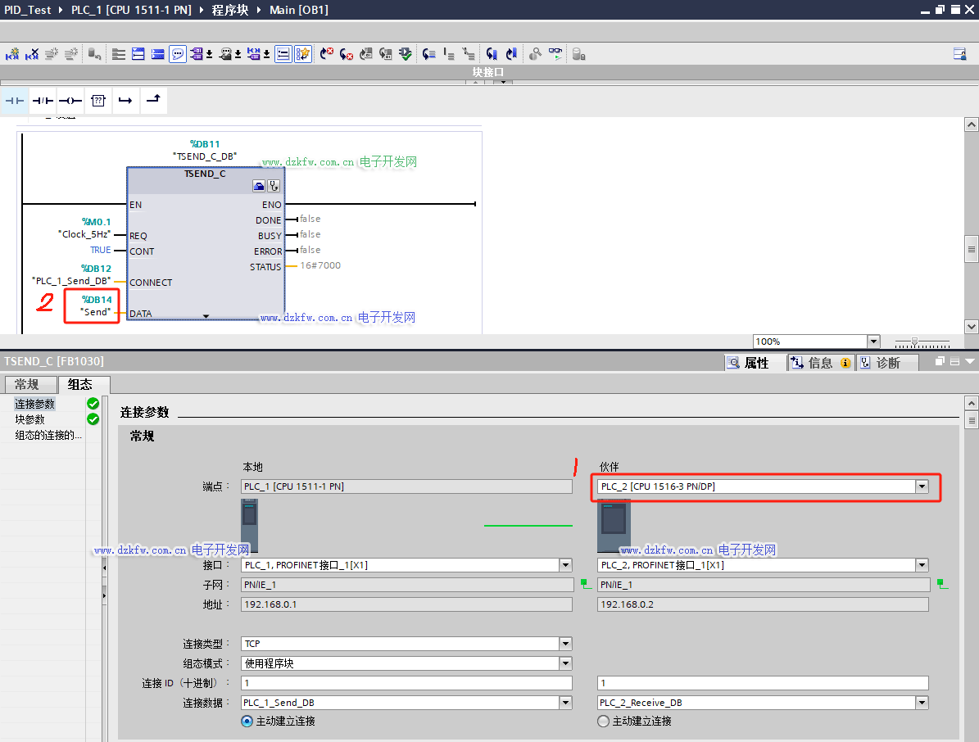Click partner connection ID input field
Viewport: 979px width, 742px height.
pos(763,683)
